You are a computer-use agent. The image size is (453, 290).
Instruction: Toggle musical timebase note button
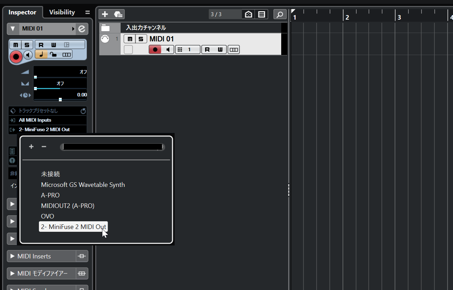pyautogui.click(x=41, y=54)
